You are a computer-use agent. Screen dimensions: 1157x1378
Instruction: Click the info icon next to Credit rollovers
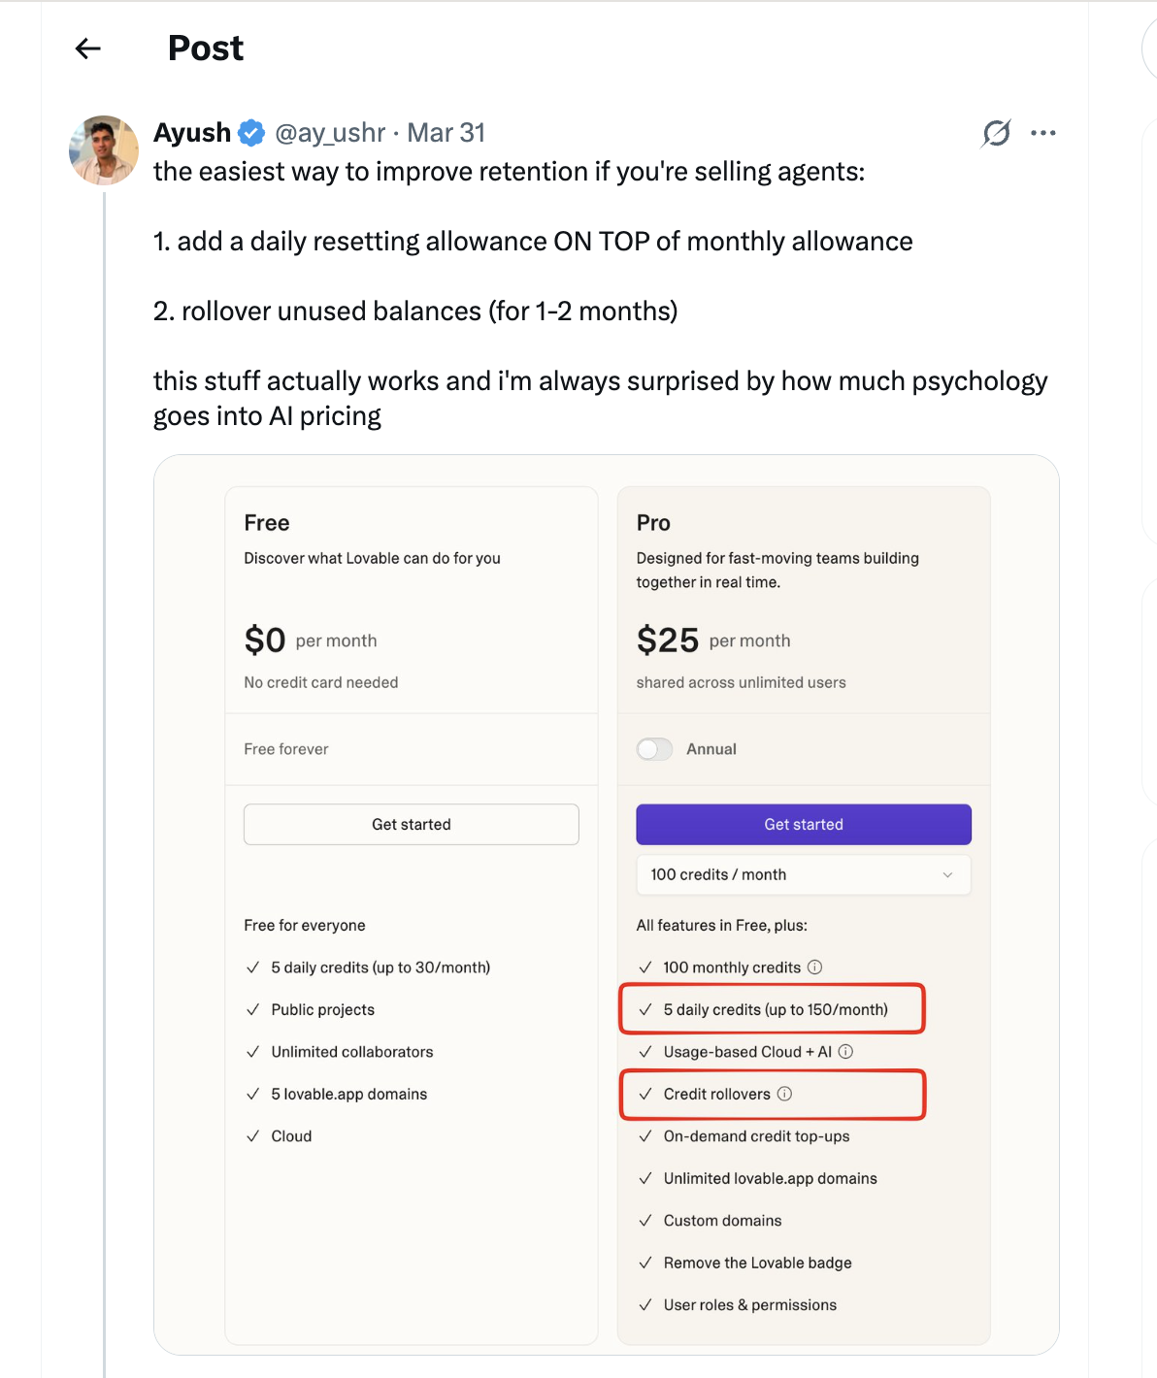coord(784,1094)
